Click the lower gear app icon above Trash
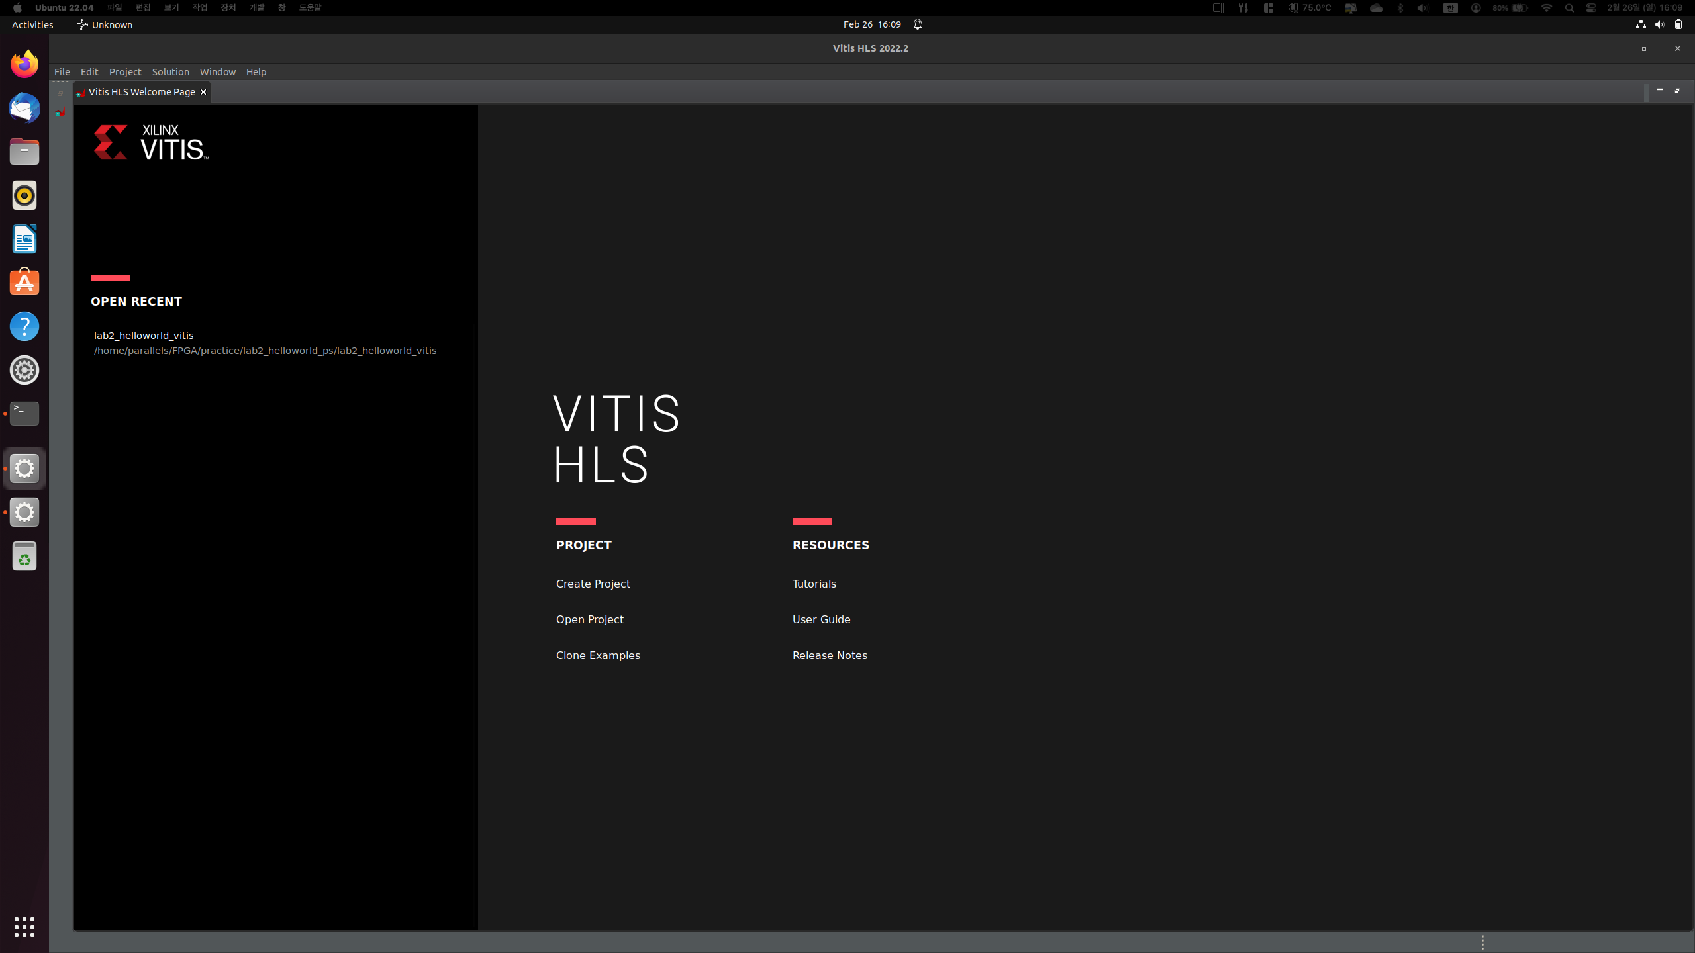Screen dimensions: 1695x953 point(24,512)
